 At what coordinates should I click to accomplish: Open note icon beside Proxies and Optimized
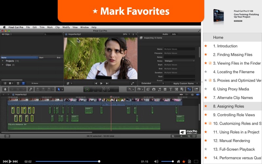click(210, 80)
